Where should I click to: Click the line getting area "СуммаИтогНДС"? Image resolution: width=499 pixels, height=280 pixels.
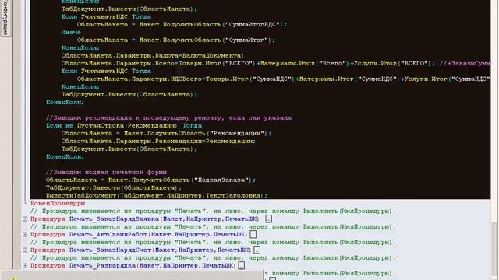(x=182, y=24)
